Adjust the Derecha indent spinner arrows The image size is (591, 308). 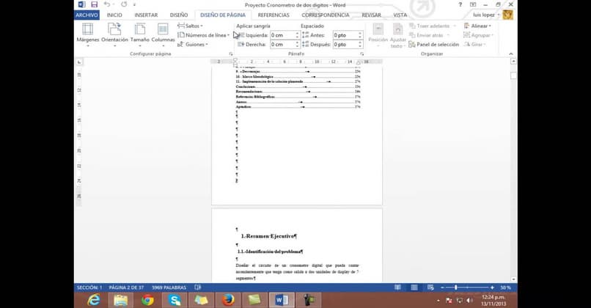297,45
